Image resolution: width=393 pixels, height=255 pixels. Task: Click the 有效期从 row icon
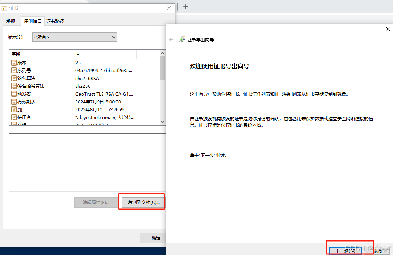(x=13, y=101)
